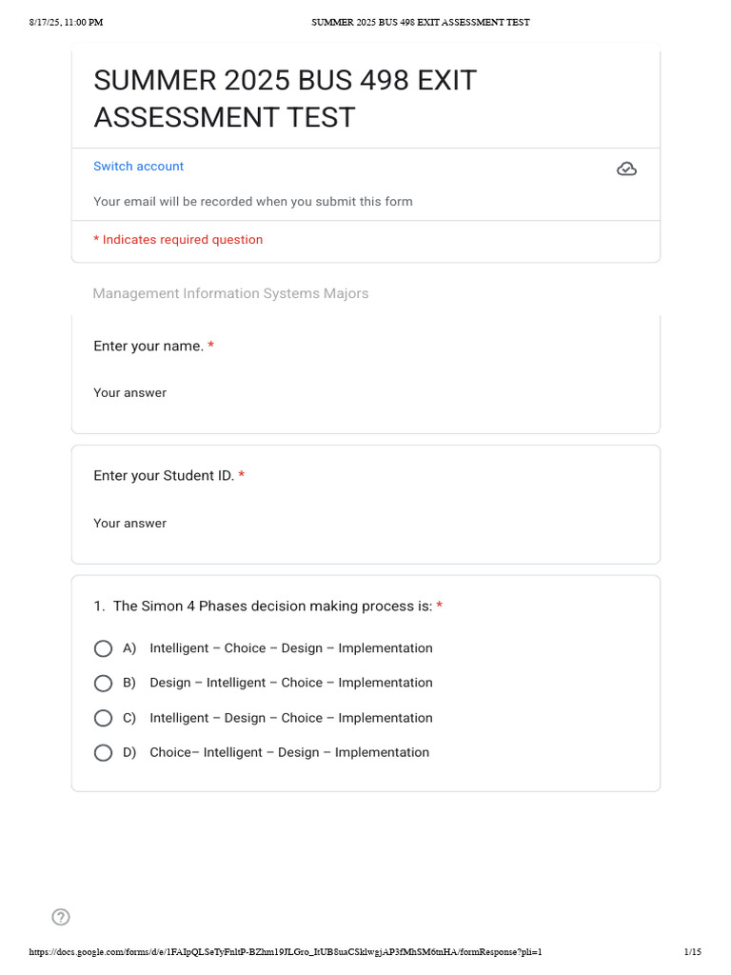Screen dimensions: 731x975
Task: Click the Google Forms URL in footer
Action: 286,951
